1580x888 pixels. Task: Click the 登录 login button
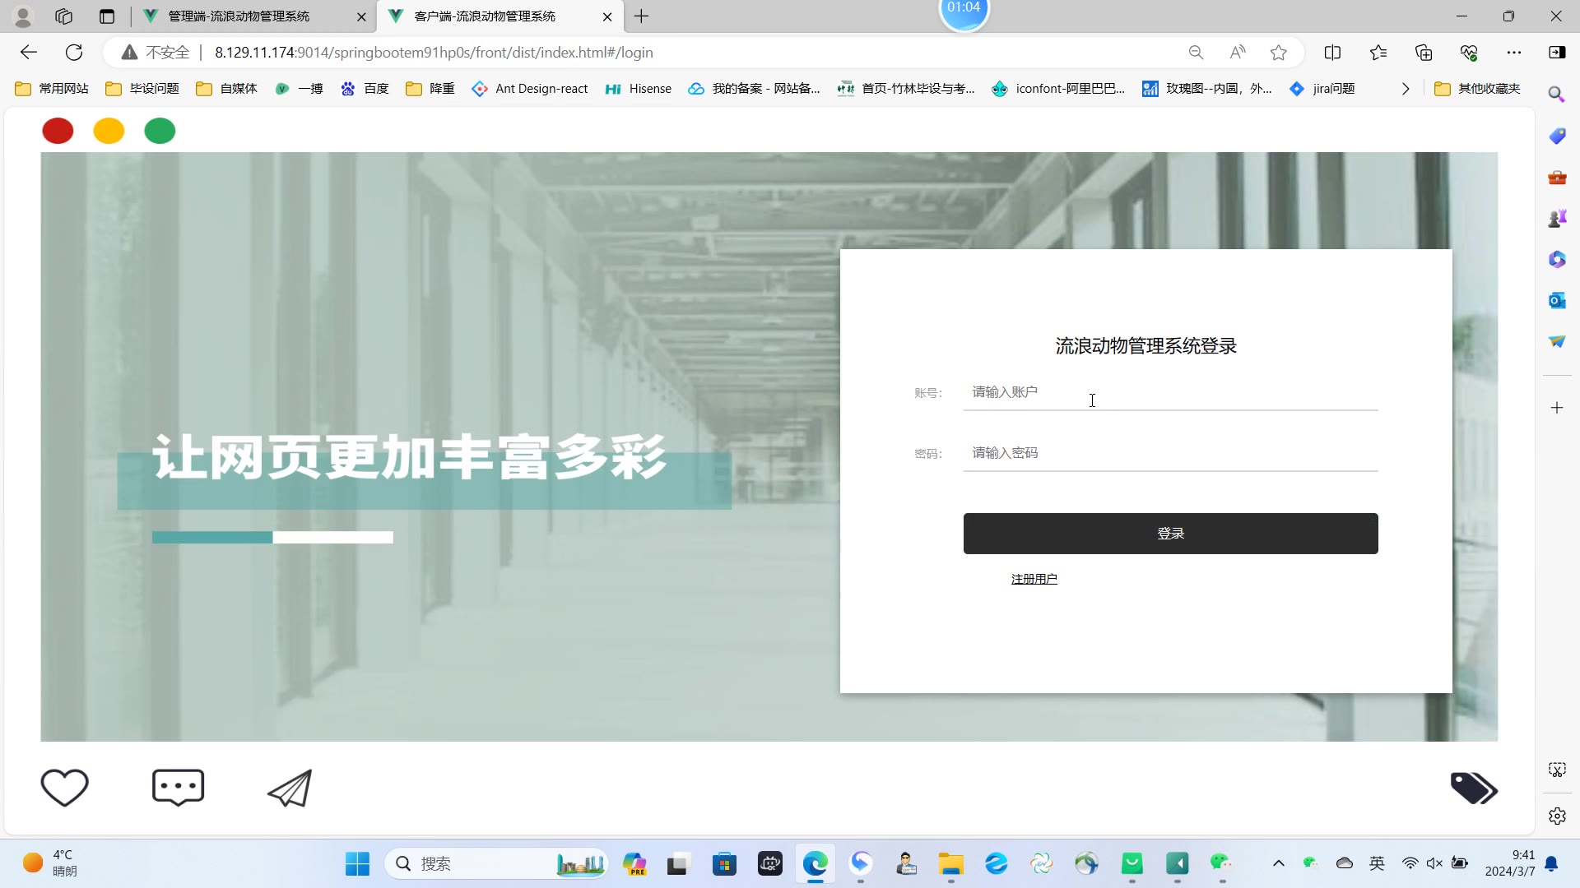[1170, 534]
